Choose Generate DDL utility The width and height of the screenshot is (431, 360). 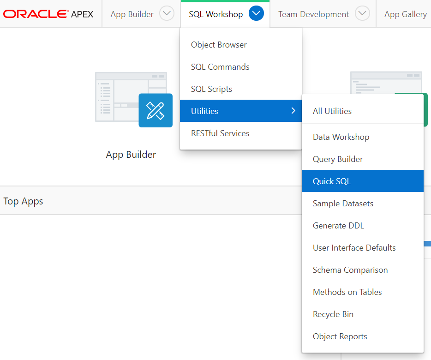tap(338, 226)
